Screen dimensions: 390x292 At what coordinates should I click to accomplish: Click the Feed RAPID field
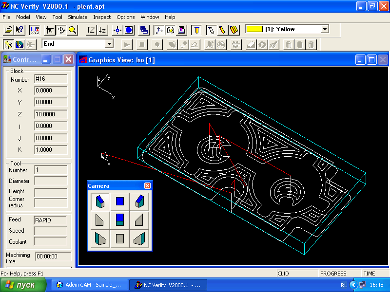pos(50,220)
